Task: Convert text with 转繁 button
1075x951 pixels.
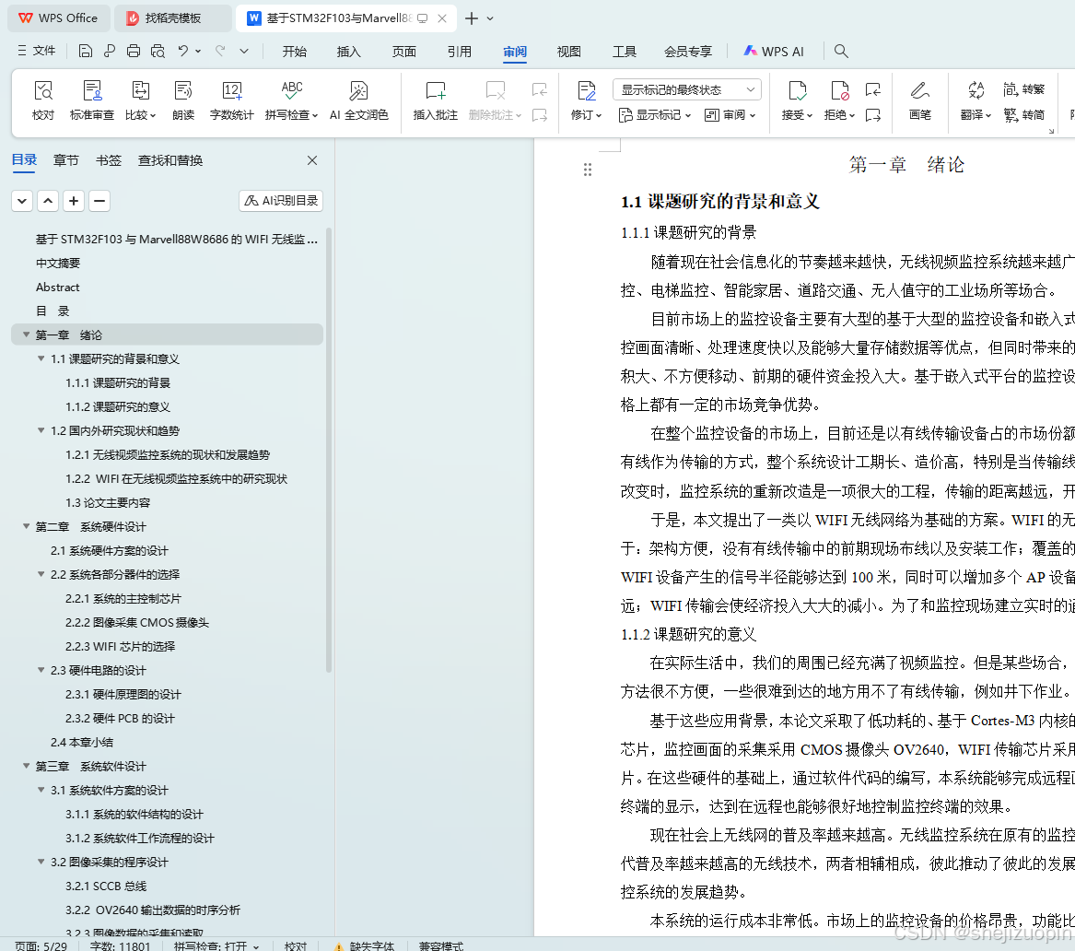Action: [1023, 89]
